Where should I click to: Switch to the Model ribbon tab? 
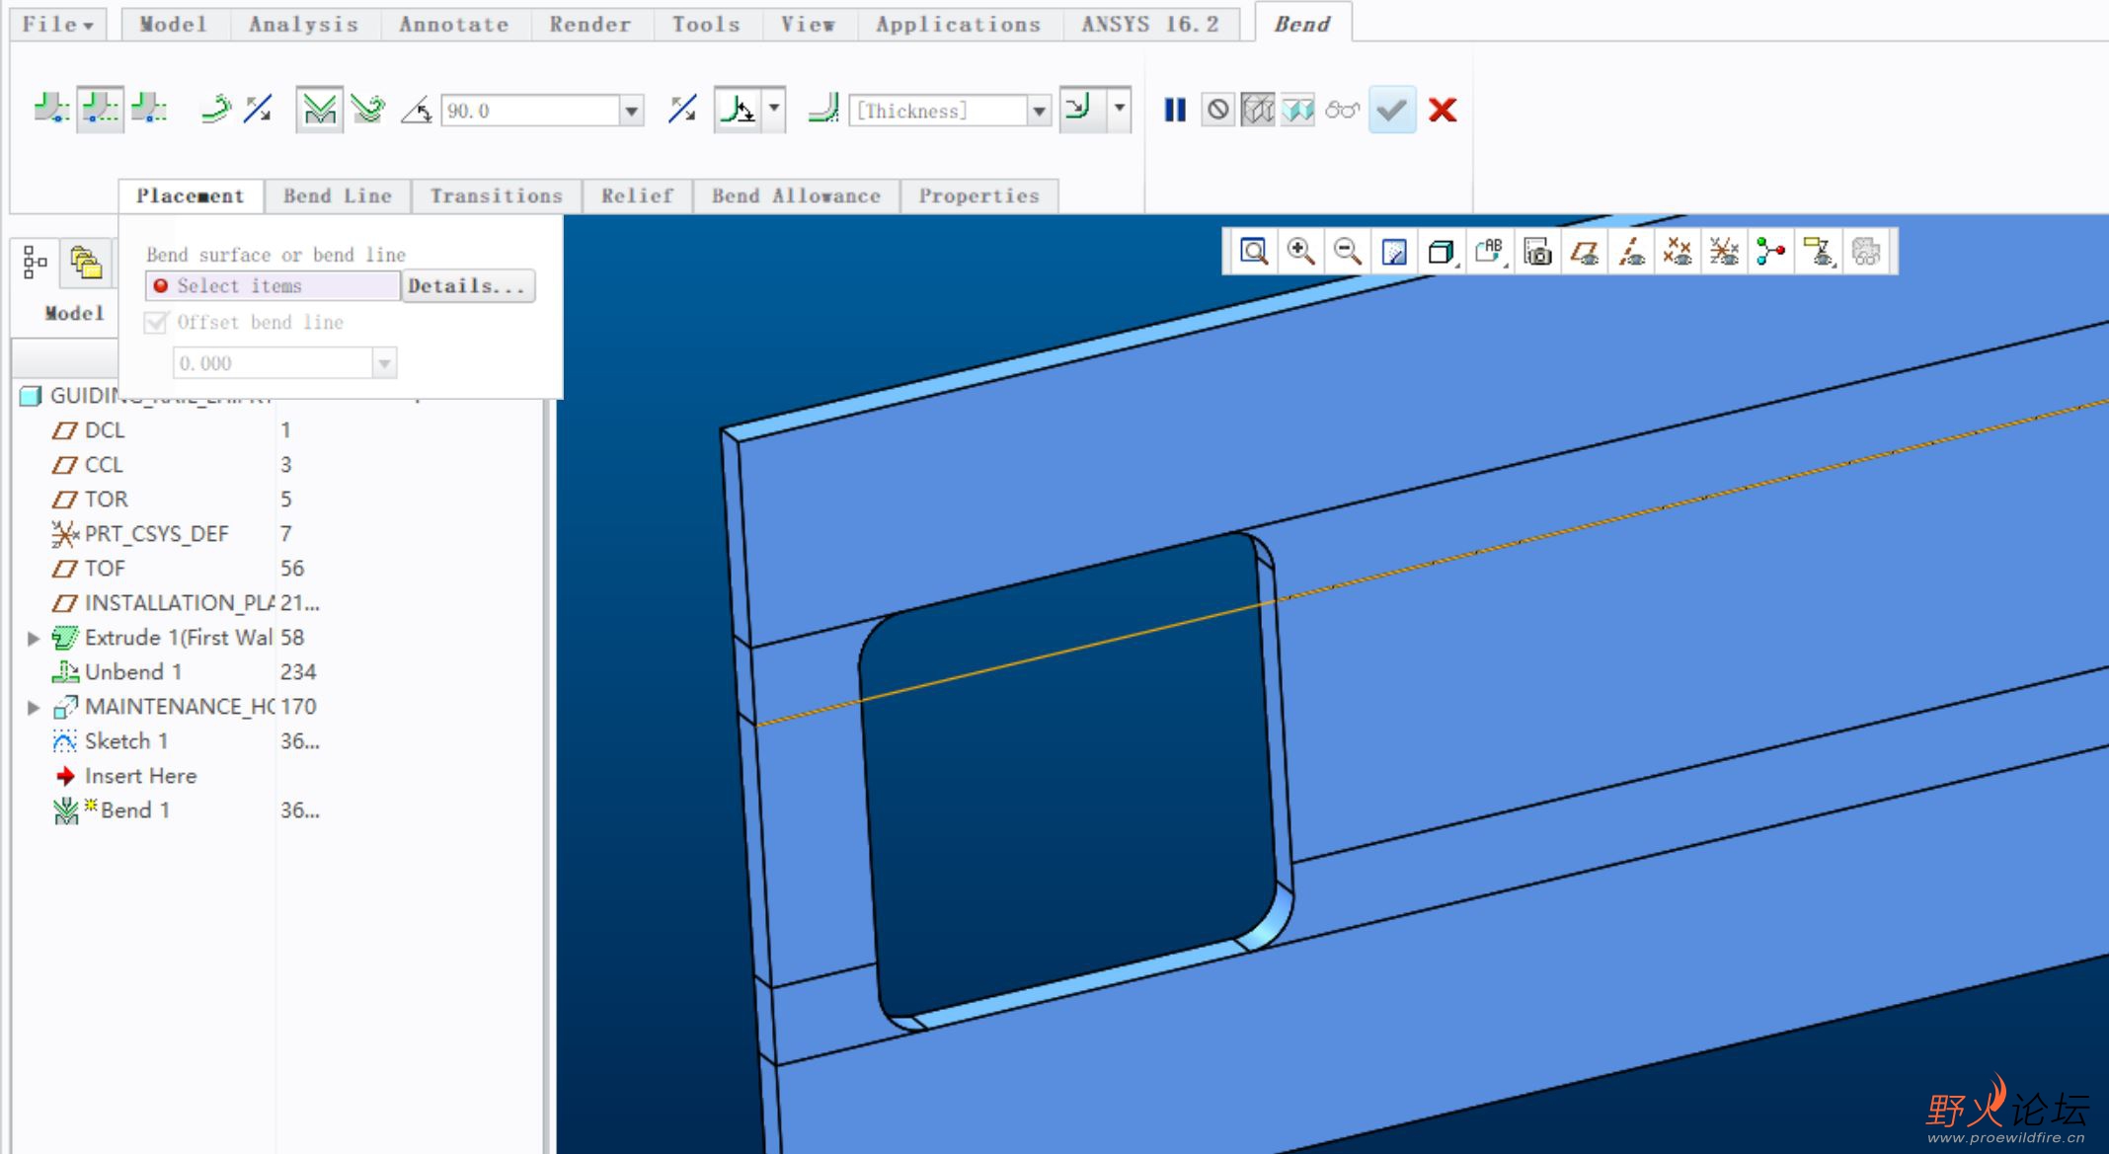(174, 24)
